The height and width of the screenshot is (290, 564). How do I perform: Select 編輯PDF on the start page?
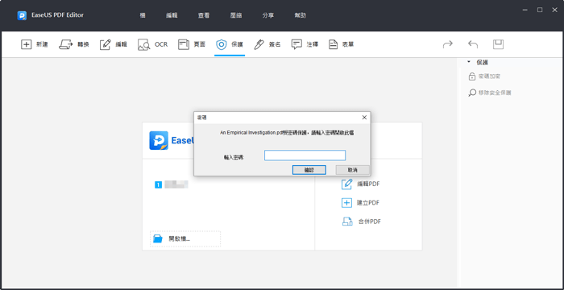pos(360,184)
